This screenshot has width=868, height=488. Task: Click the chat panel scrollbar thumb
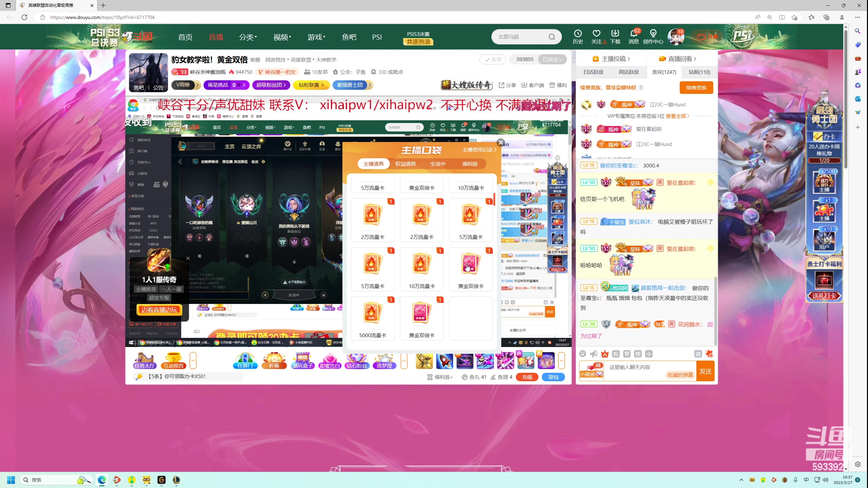click(x=715, y=311)
